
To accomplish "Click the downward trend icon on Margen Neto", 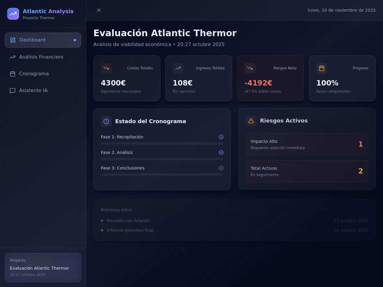I will pyautogui.click(x=250, y=68).
